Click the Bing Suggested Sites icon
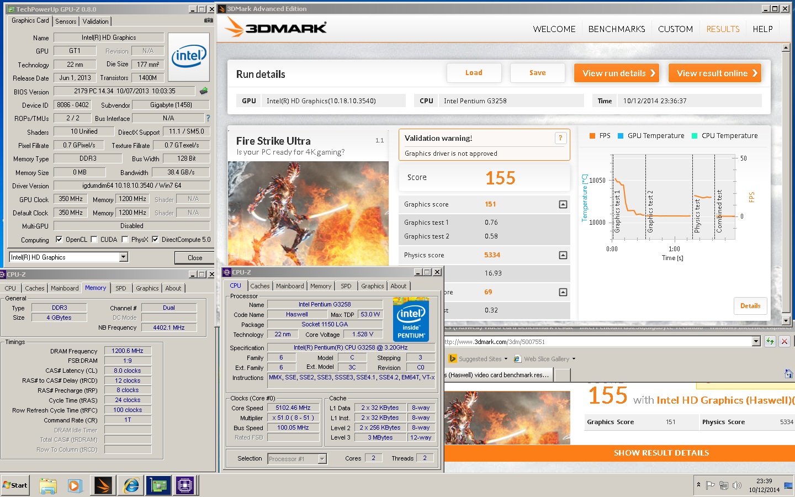Screen dimensions: 795x497 coord(453,358)
